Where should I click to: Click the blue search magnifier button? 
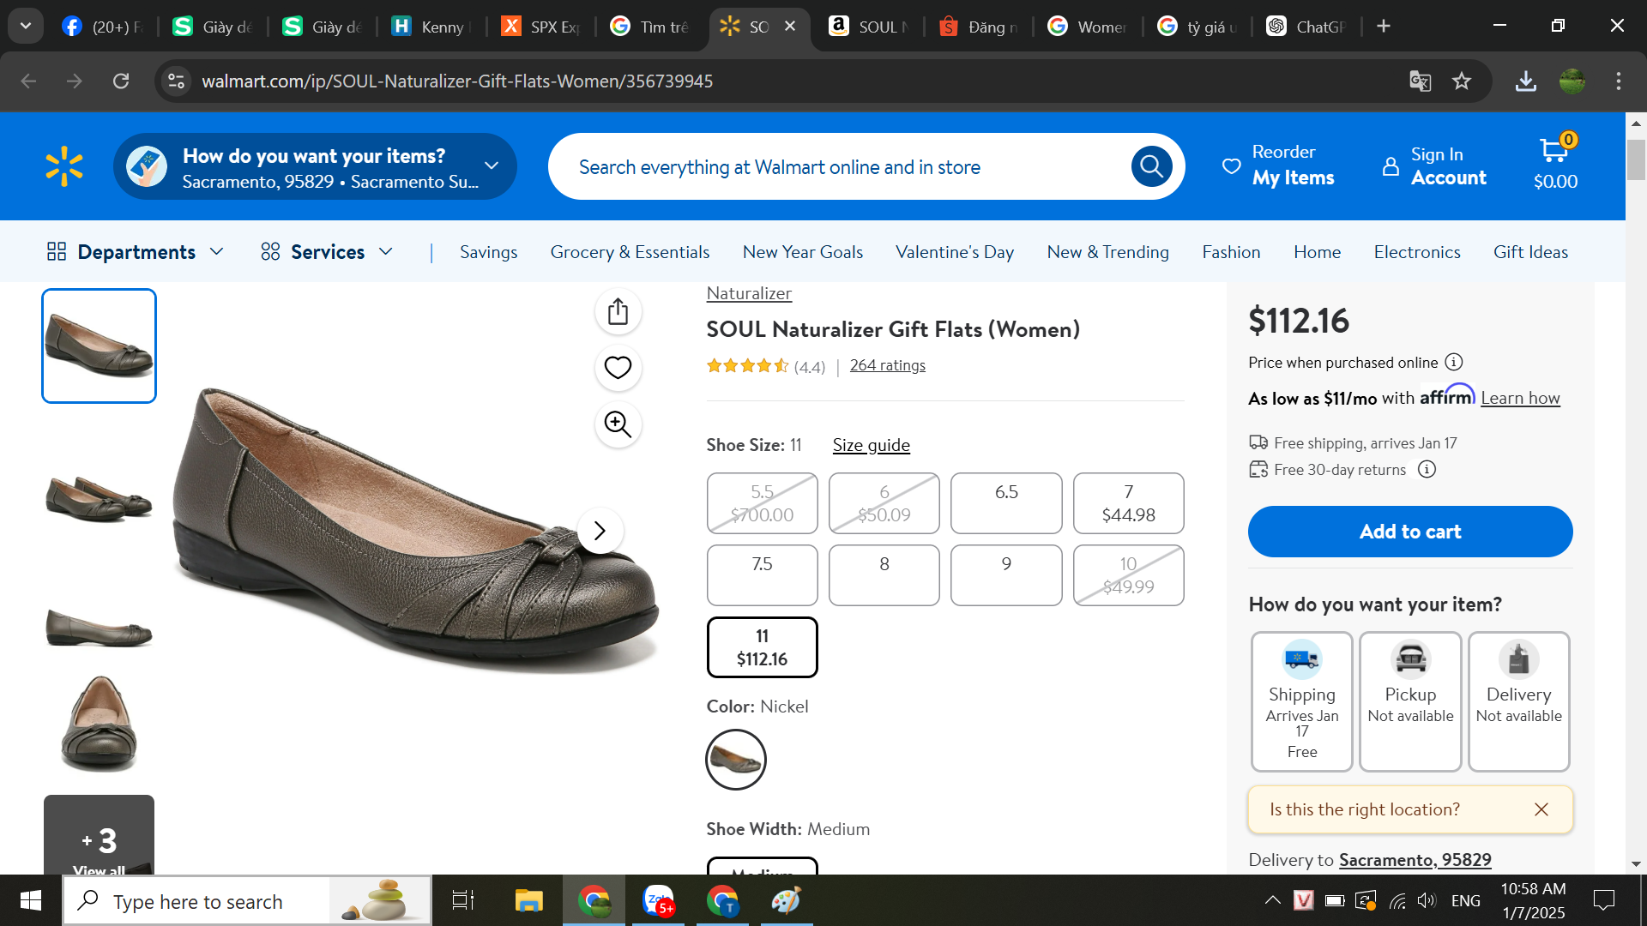pyautogui.click(x=1151, y=166)
